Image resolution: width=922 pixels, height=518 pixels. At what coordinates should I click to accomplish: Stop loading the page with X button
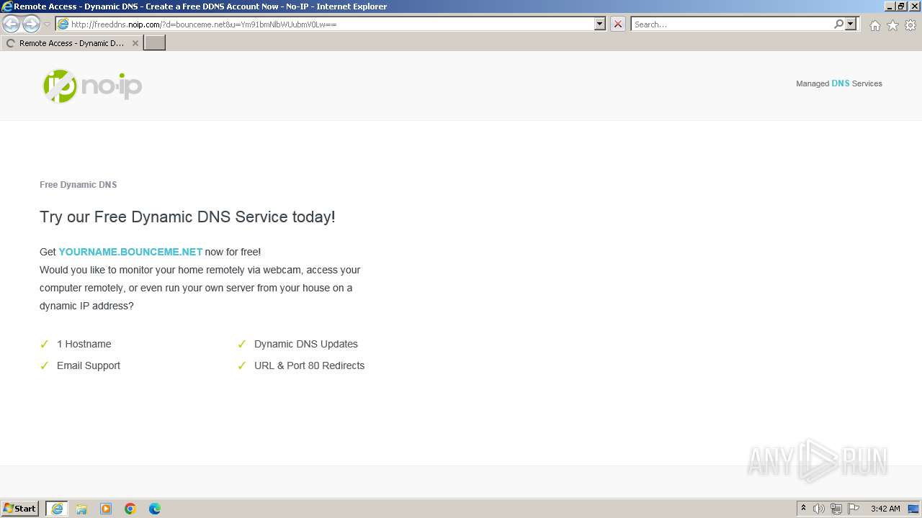pos(618,24)
